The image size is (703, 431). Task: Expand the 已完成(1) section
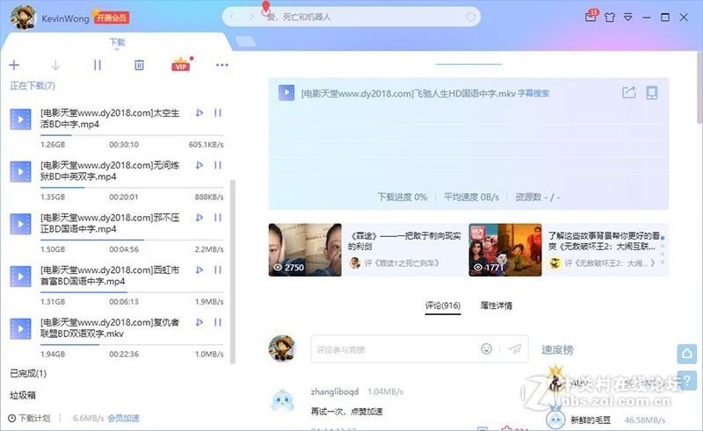(28, 373)
